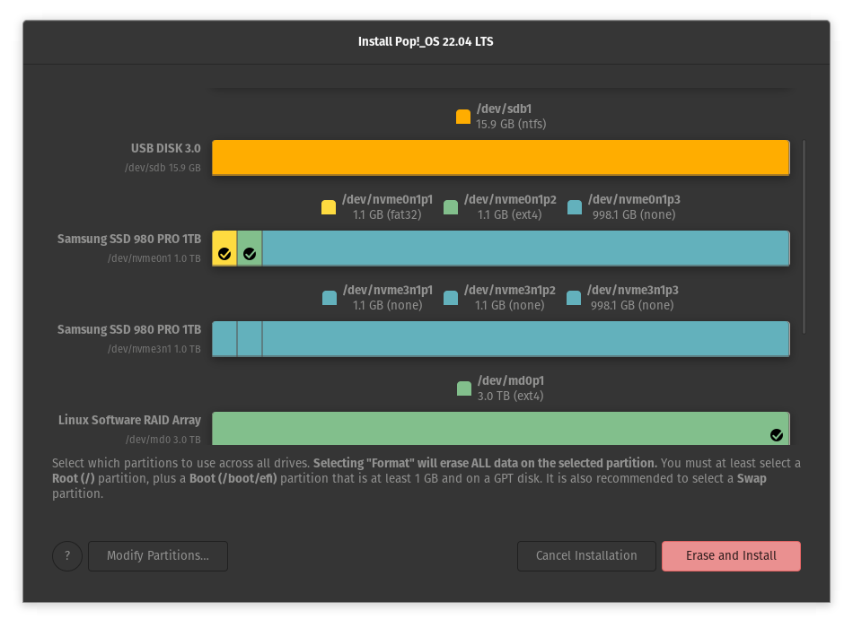Click the green /dev/nvme0n1p2 ext4 icon

click(451, 206)
